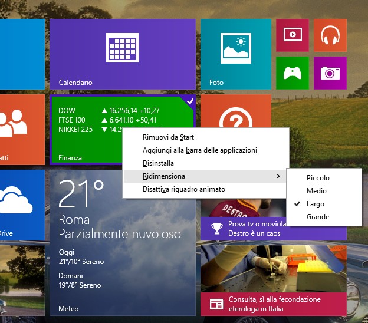
Task: Open the Foto app tile
Action: pyautogui.click(x=236, y=54)
